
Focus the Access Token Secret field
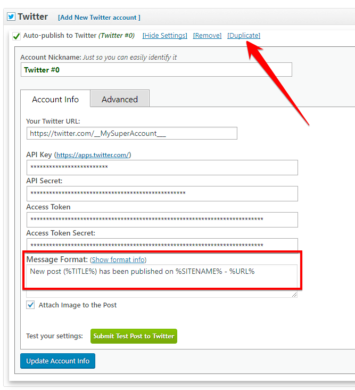[162, 245]
